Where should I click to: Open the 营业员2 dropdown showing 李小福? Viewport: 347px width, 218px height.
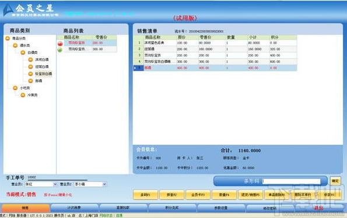tap(90, 184)
